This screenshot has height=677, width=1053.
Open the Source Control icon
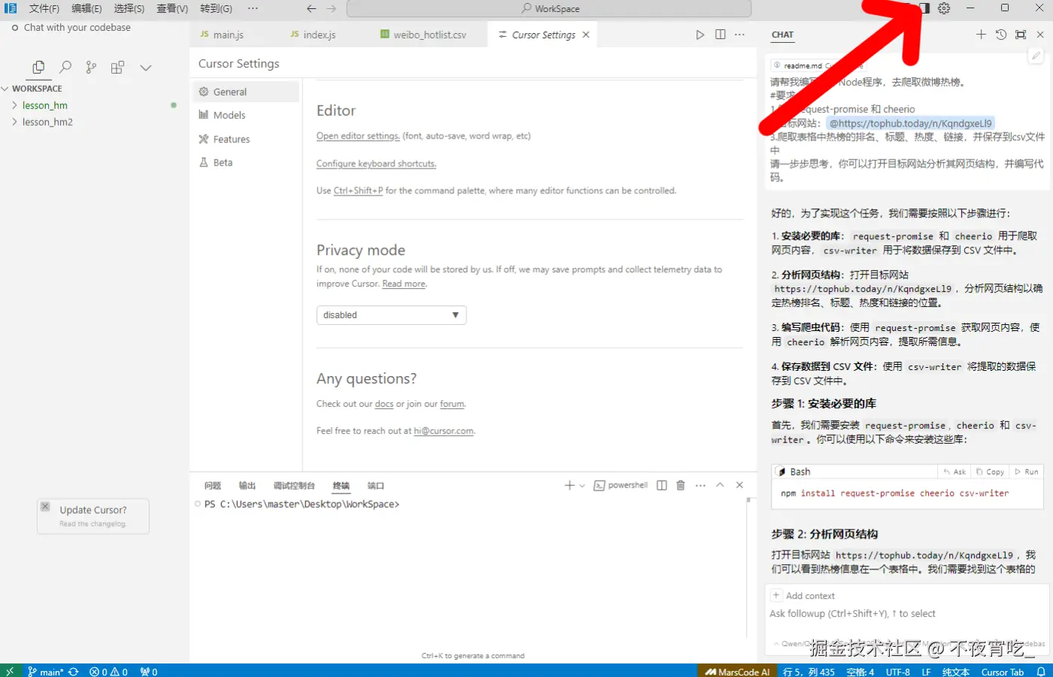click(91, 67)
